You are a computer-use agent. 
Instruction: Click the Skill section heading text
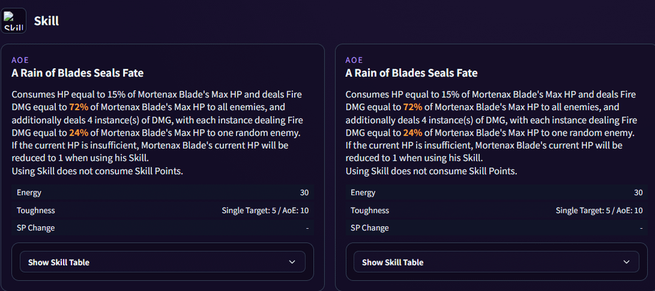47,21
